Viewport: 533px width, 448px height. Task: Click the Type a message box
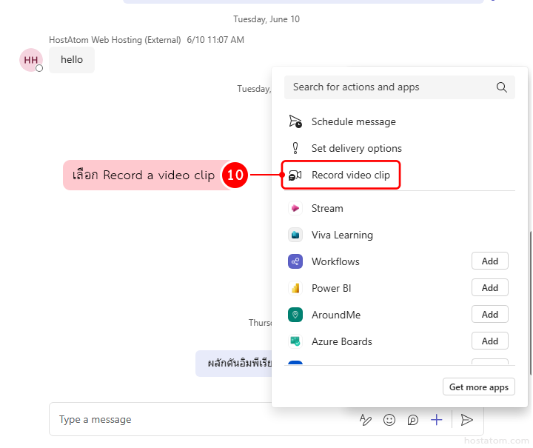pos(200,420)
